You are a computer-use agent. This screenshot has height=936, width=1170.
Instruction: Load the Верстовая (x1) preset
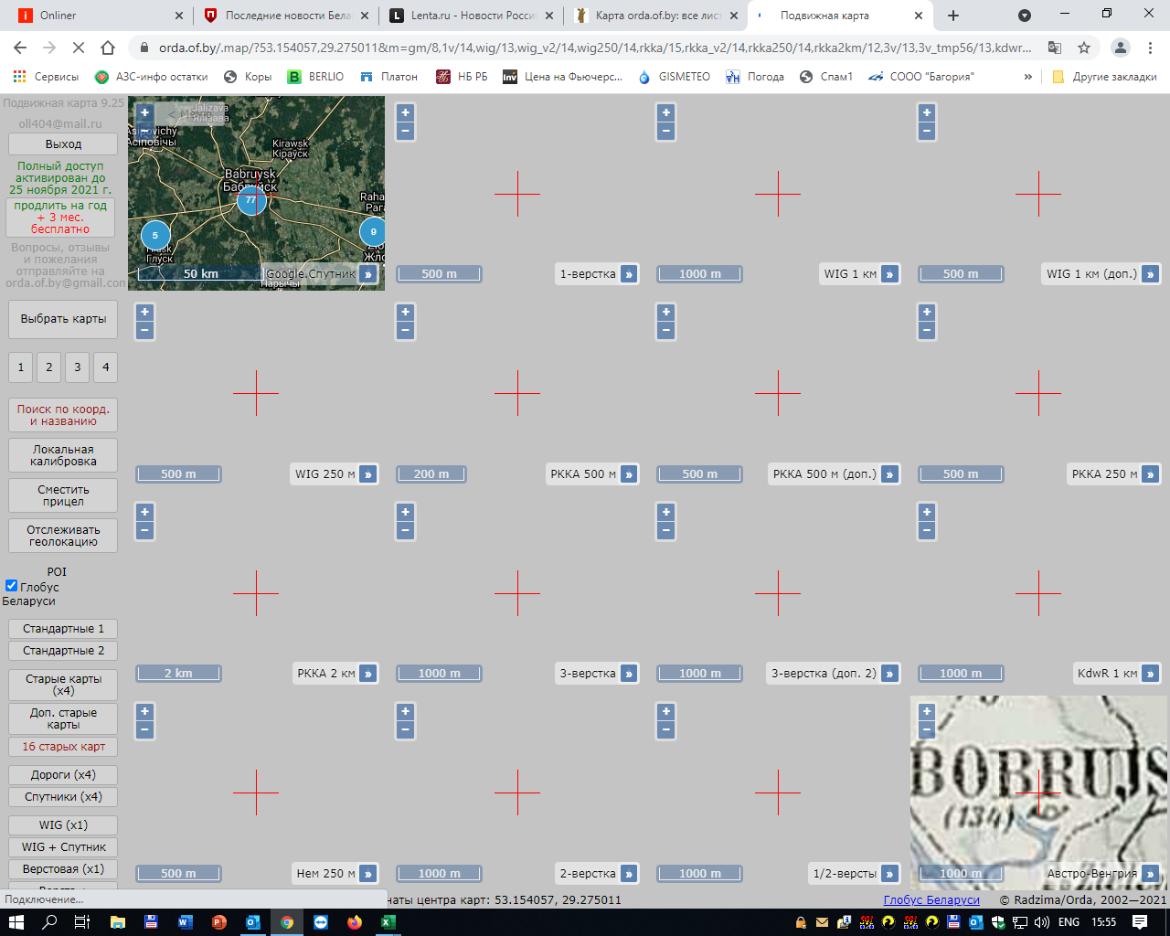pos(63,869)
